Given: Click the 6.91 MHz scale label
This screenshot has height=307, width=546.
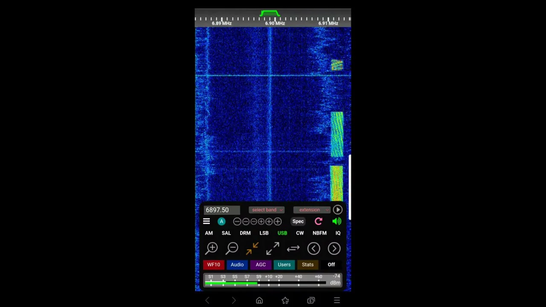Looking at the screenshot, I should pos(328,23).
